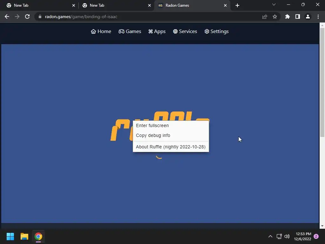Click the forward navigation arrow
325x244 pixels.
point(17,17)
